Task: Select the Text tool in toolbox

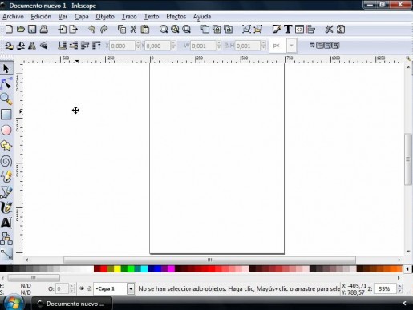Action: (x=6, y=223)
